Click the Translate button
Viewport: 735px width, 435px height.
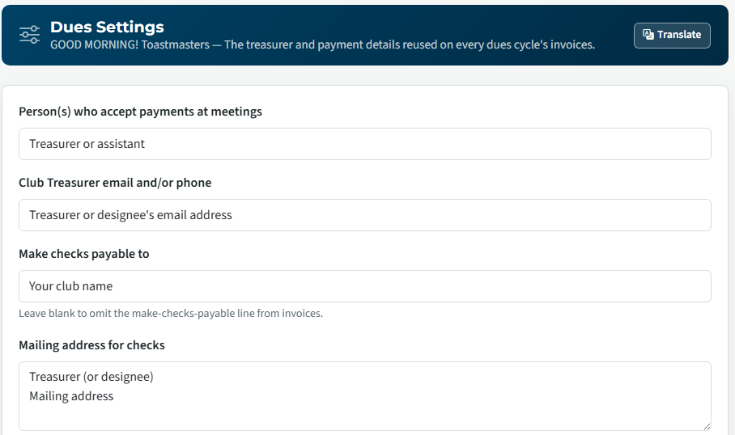coord(672,36)
